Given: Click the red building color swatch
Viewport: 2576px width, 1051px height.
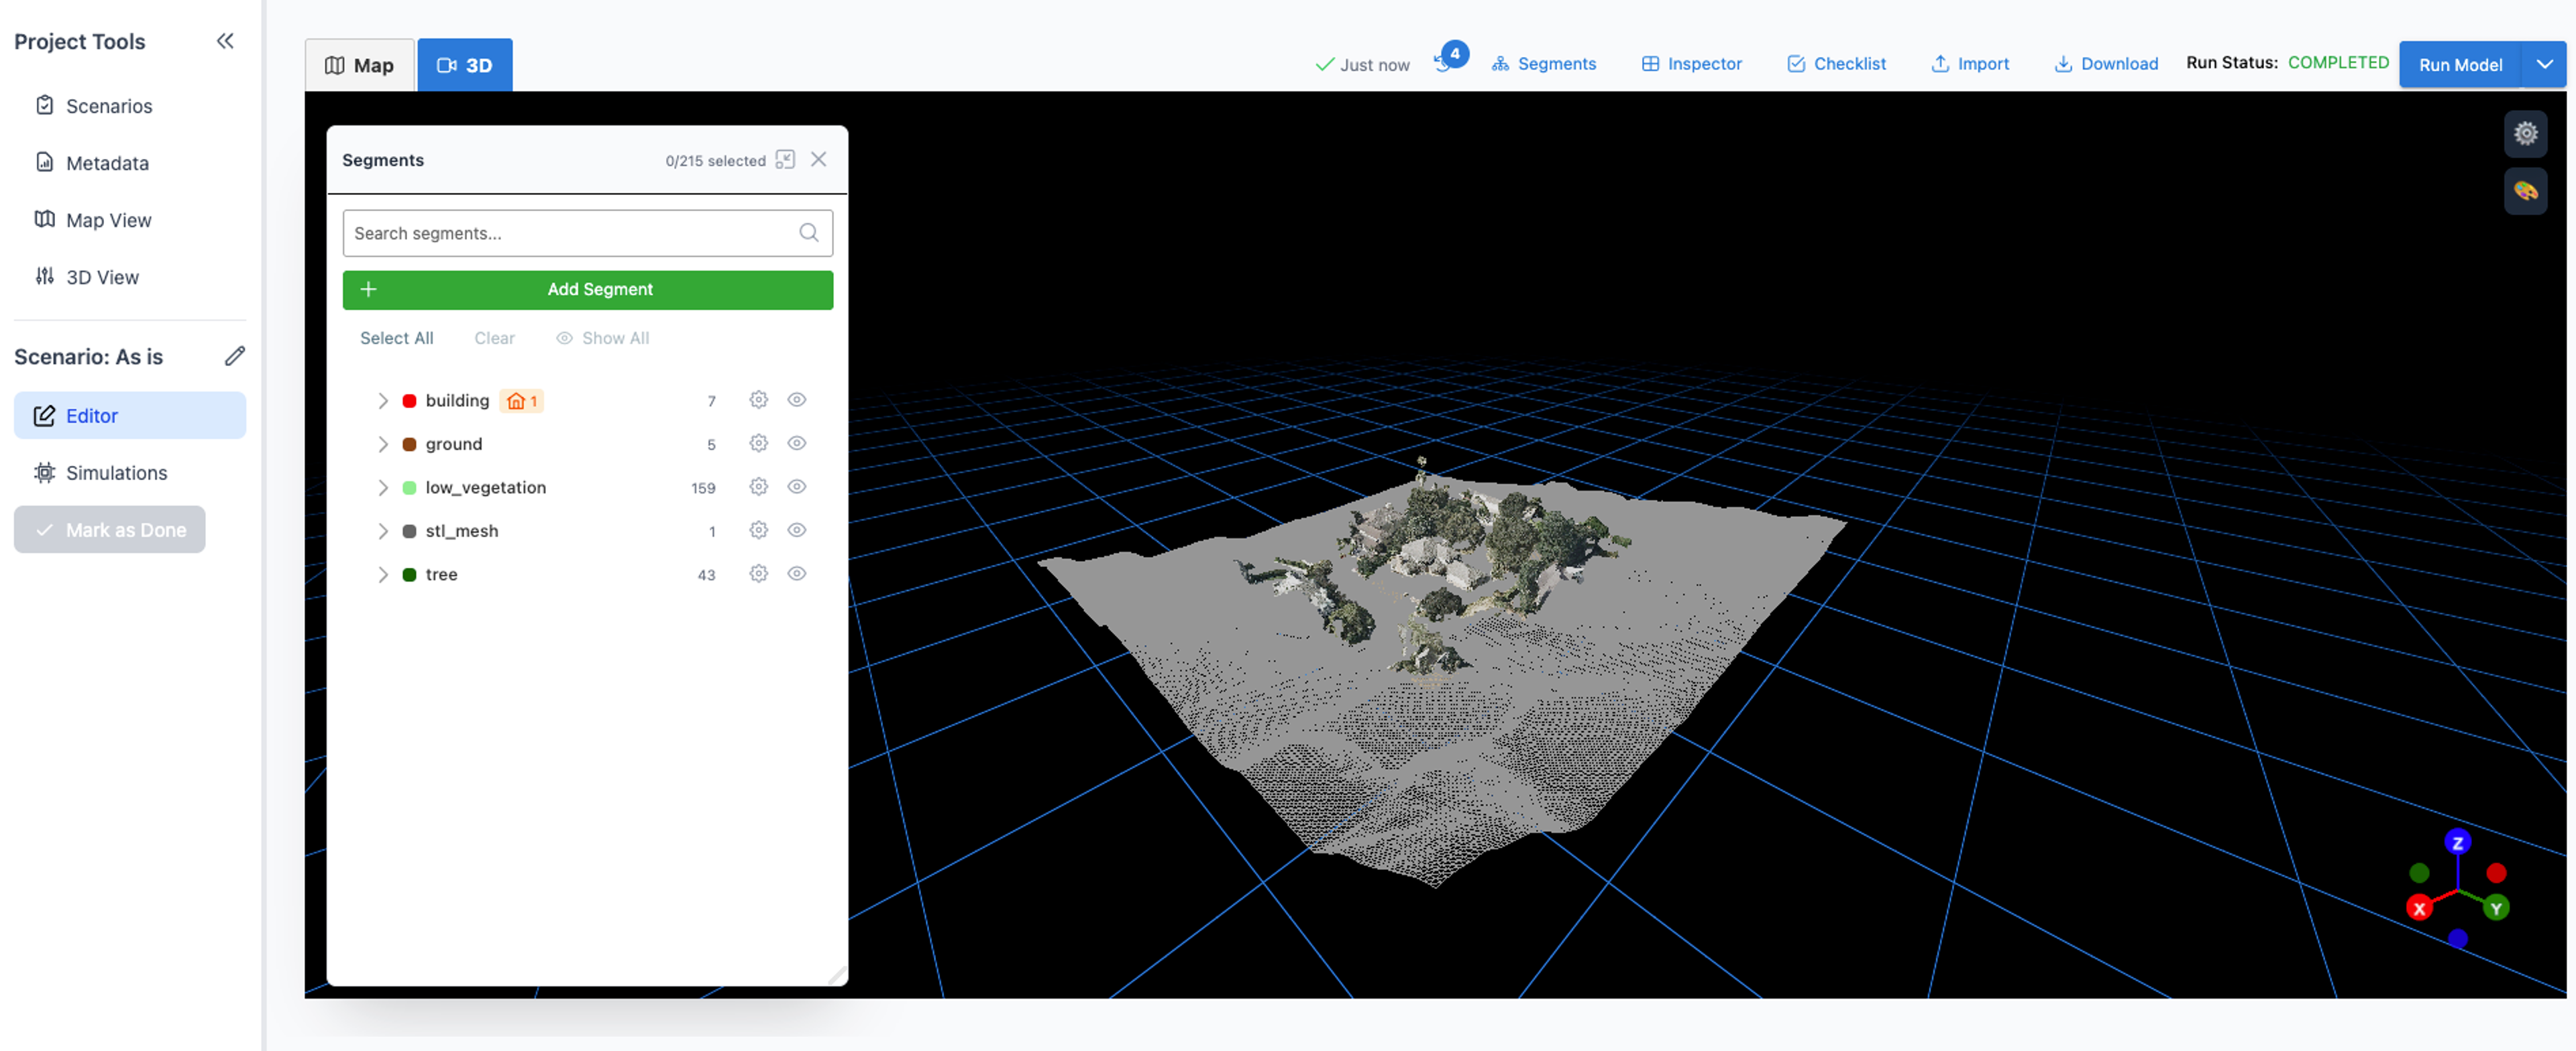Looking at the screenshot, I should tap(409, 401).
